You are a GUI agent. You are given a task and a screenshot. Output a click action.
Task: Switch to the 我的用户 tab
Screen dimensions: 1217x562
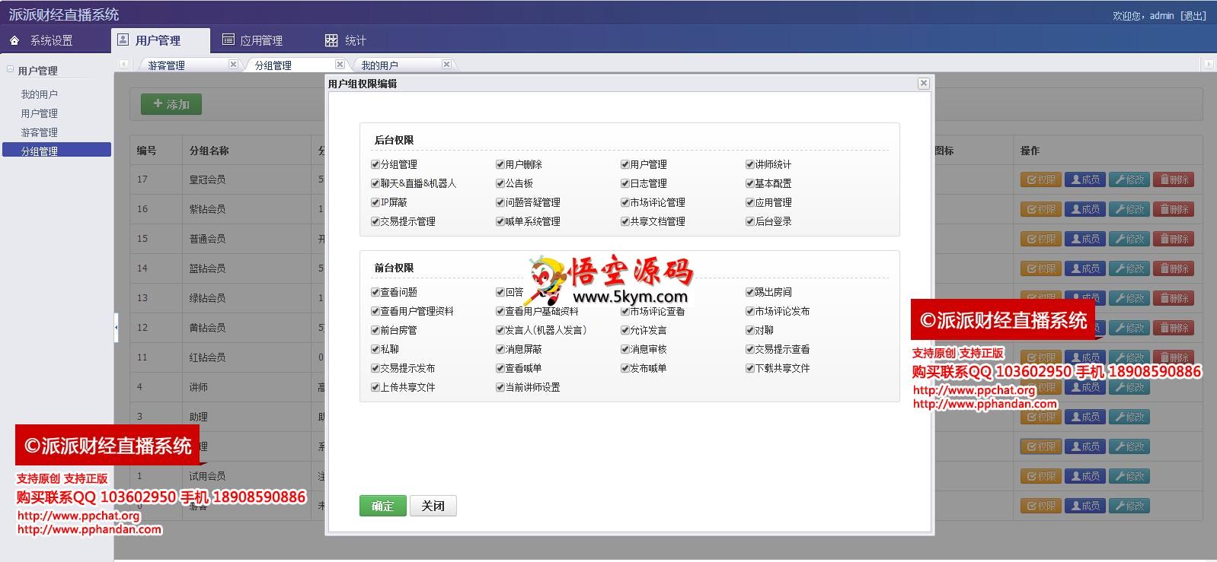pyautogui.click(x=379, y=65)
